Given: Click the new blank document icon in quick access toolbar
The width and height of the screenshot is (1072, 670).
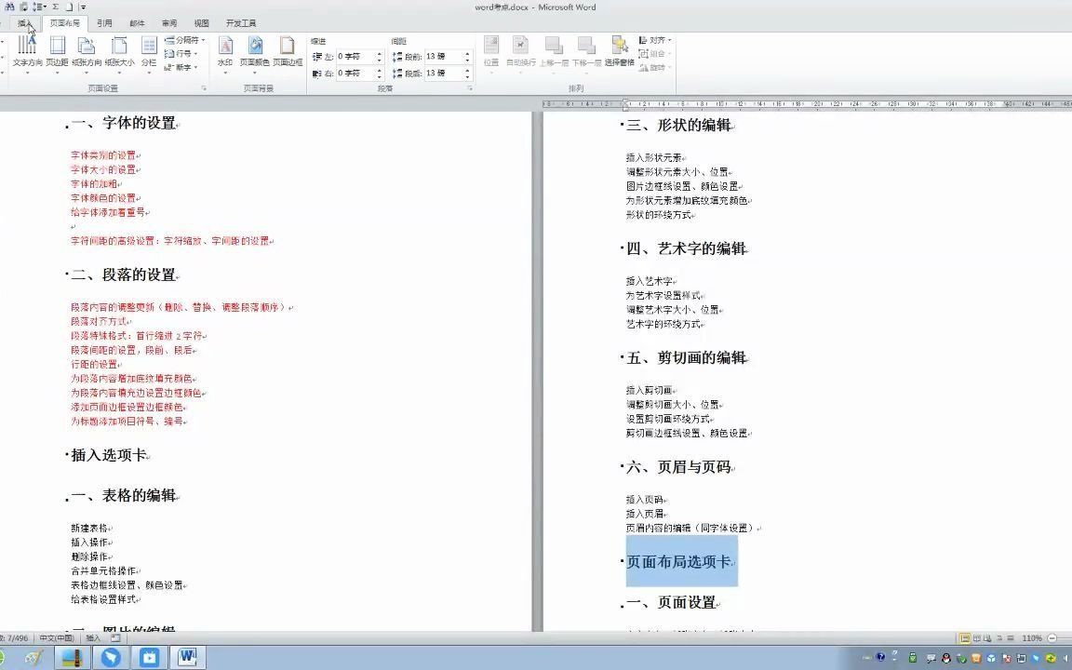Looking at the screenshot, I should [x=68, y=7].
